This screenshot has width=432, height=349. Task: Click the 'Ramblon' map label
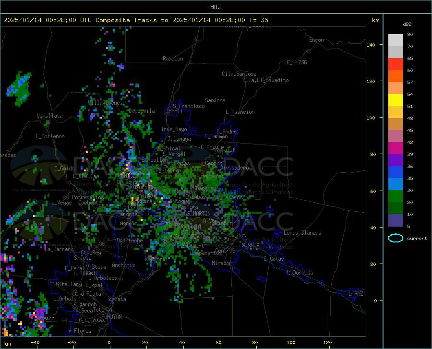[x=173, y=59]
